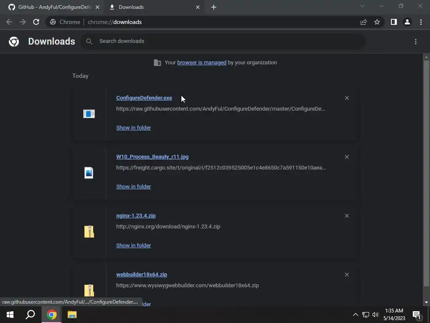Open notification action center

click(x=417, y=315)
